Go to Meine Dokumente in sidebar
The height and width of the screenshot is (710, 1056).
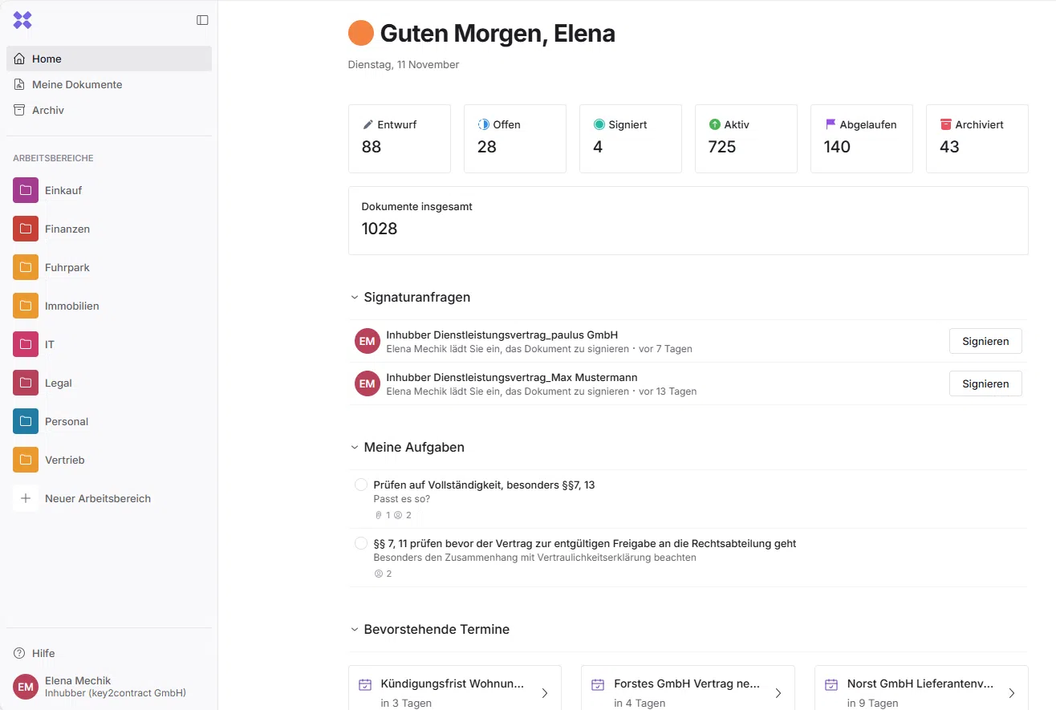pos(77,84)
